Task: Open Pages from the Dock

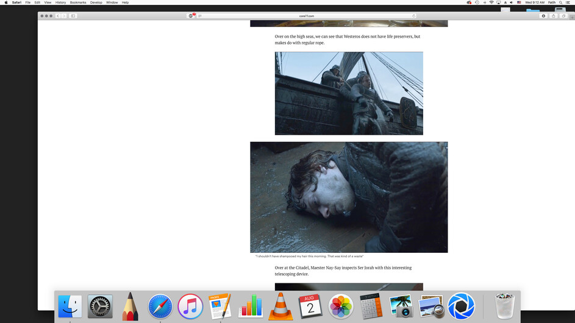Action: coord(220,306)
